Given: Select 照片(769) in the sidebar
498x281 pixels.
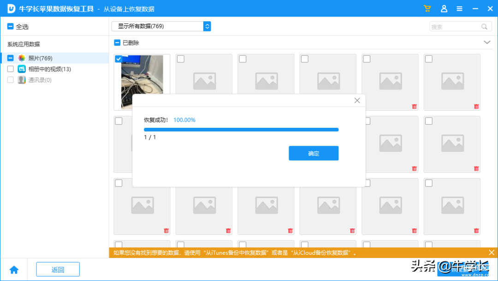Looking at the screenshot, I should pos(41,58).
